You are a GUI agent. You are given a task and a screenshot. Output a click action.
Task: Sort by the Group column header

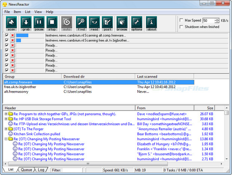32,76
